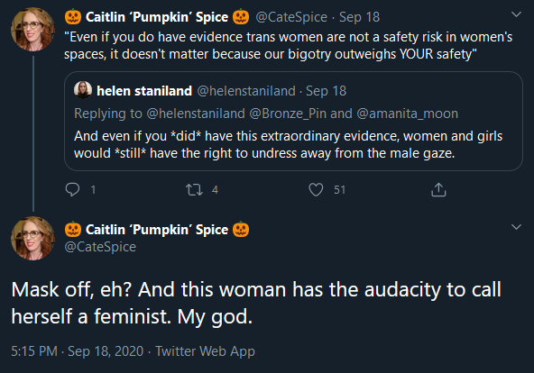
Task: Open the share upload icon
Action: point(438,189)
